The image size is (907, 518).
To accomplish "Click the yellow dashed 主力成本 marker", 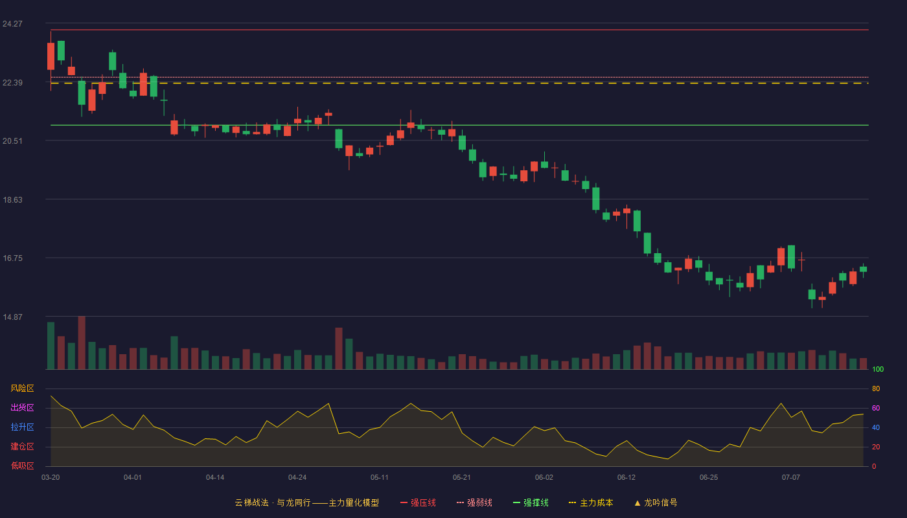I will (x=572, y=502).
